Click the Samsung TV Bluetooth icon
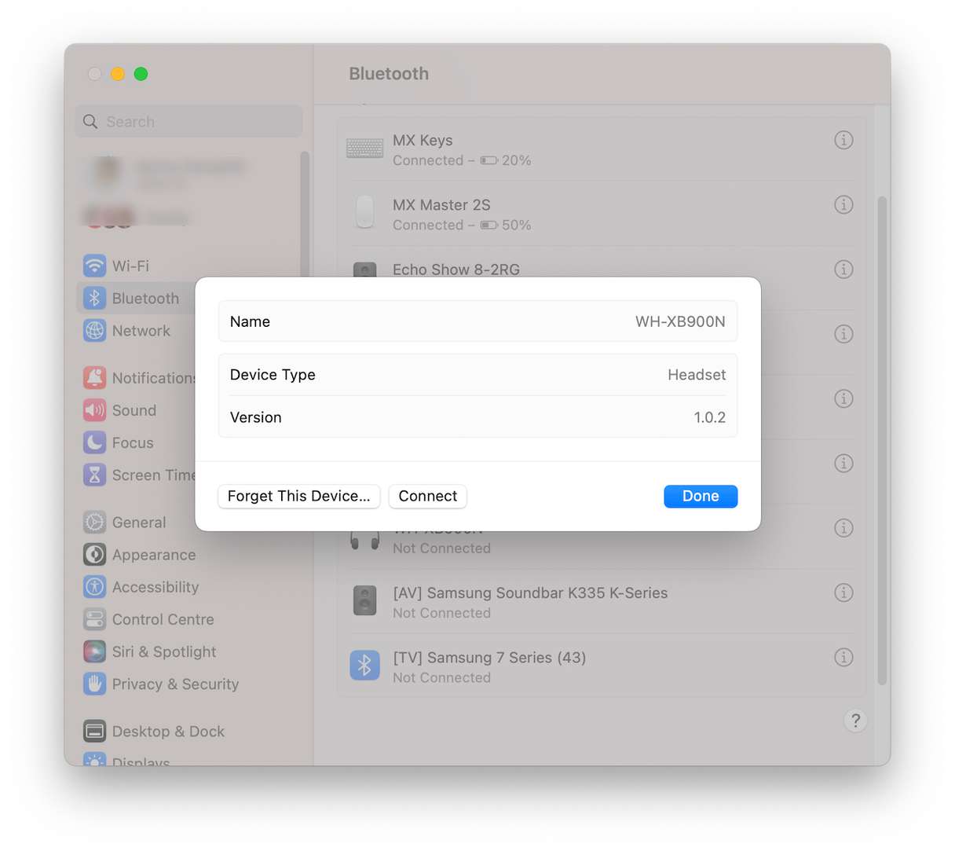Screen dimensions: 955x851 tap(364, 666)
